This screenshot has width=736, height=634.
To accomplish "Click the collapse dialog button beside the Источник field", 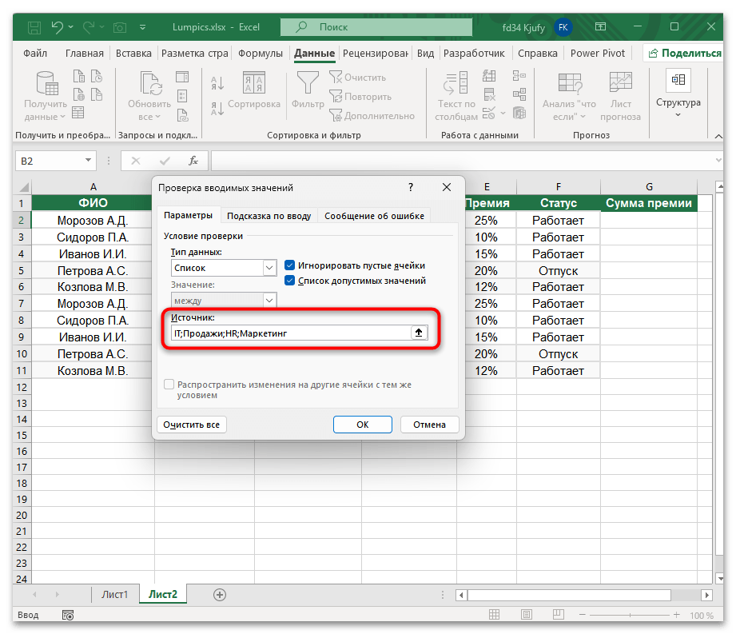I will pos(417,333).
